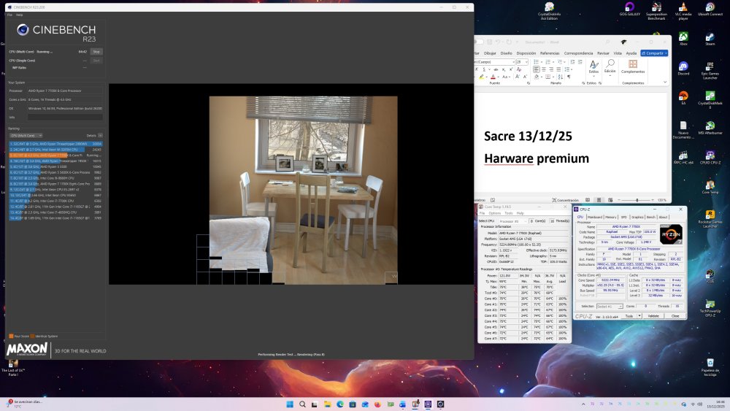This screenshot has width=730, height=411.
Task: Toggle superscript formatting in Word
Action: pos(511,69)
